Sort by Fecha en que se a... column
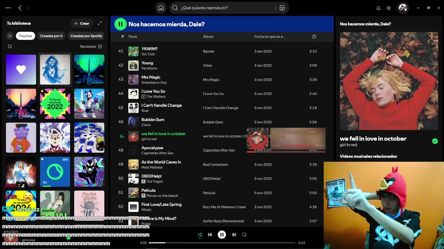The width and height of the screenshot is (444, 249). point(270,36)
